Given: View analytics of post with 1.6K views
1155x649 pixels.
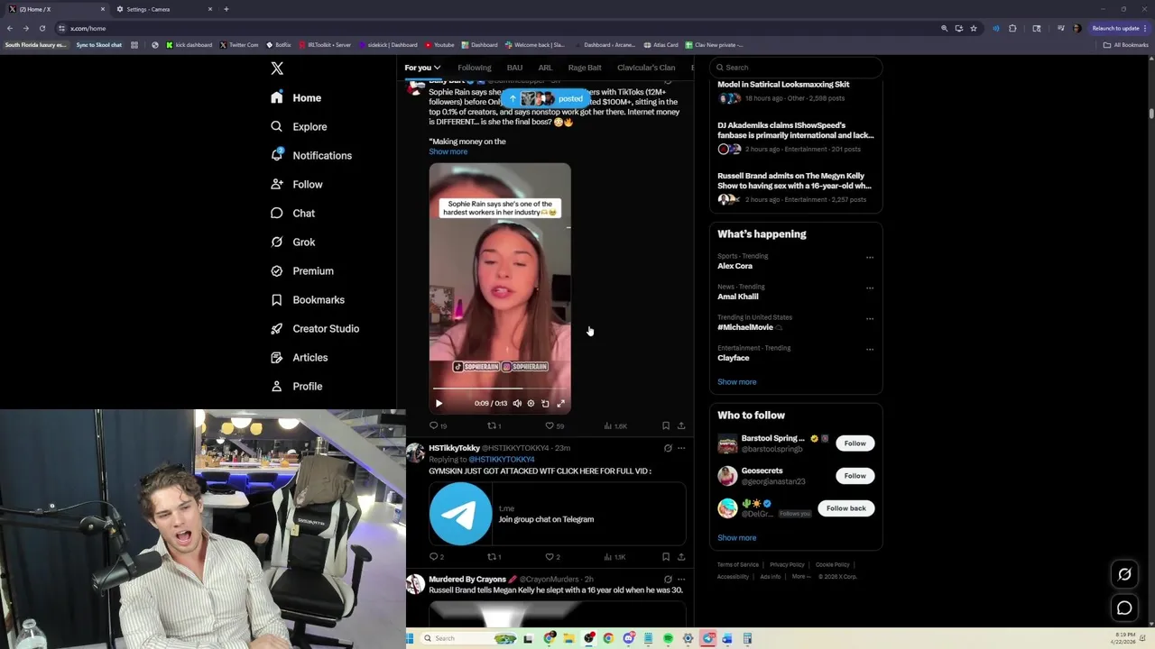Looking at the screenshot, I should pos(614,425).
